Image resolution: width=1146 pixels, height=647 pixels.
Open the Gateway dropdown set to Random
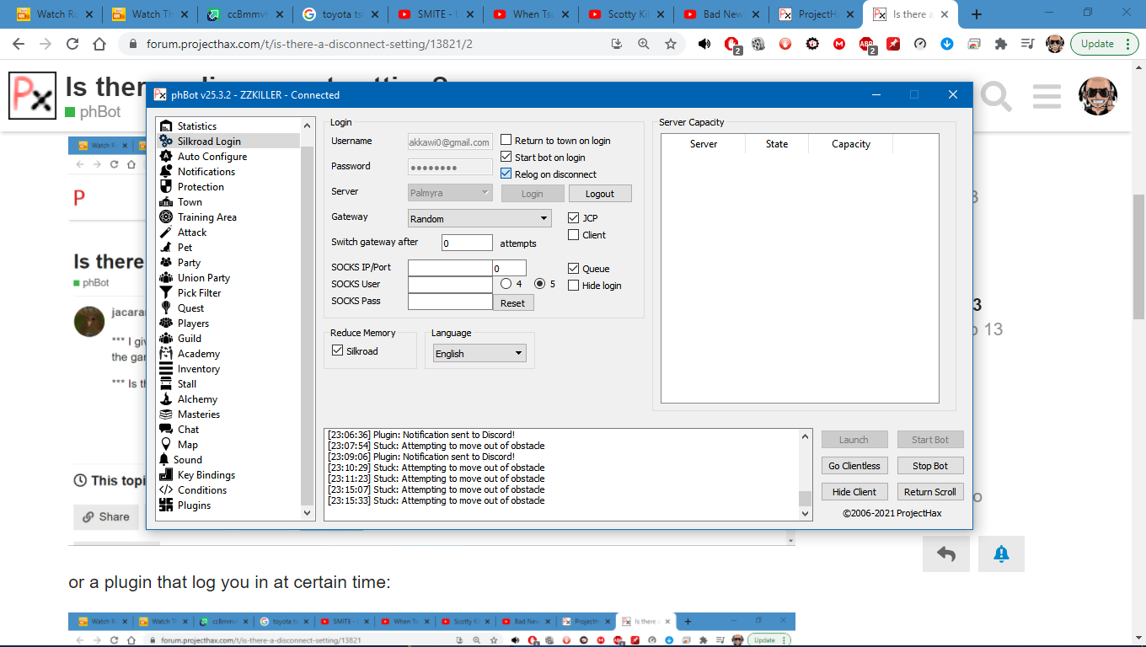click(479, 219)
